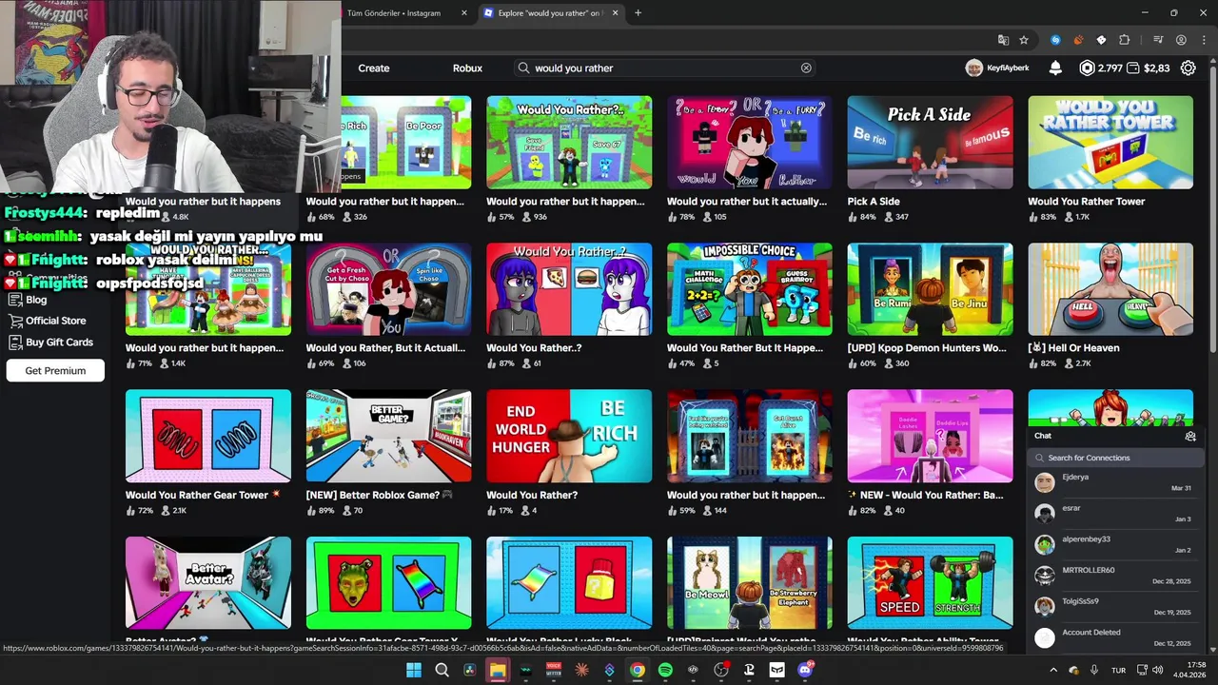Open the Official Store link
Screen dimensions: 1218x685
point(56,321)
